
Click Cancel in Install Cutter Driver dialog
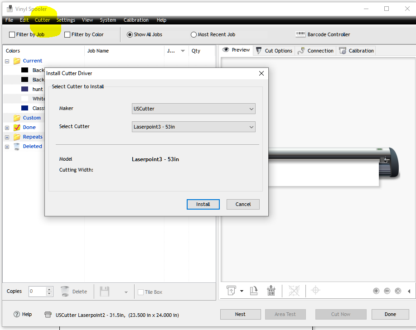coord(243,204)
